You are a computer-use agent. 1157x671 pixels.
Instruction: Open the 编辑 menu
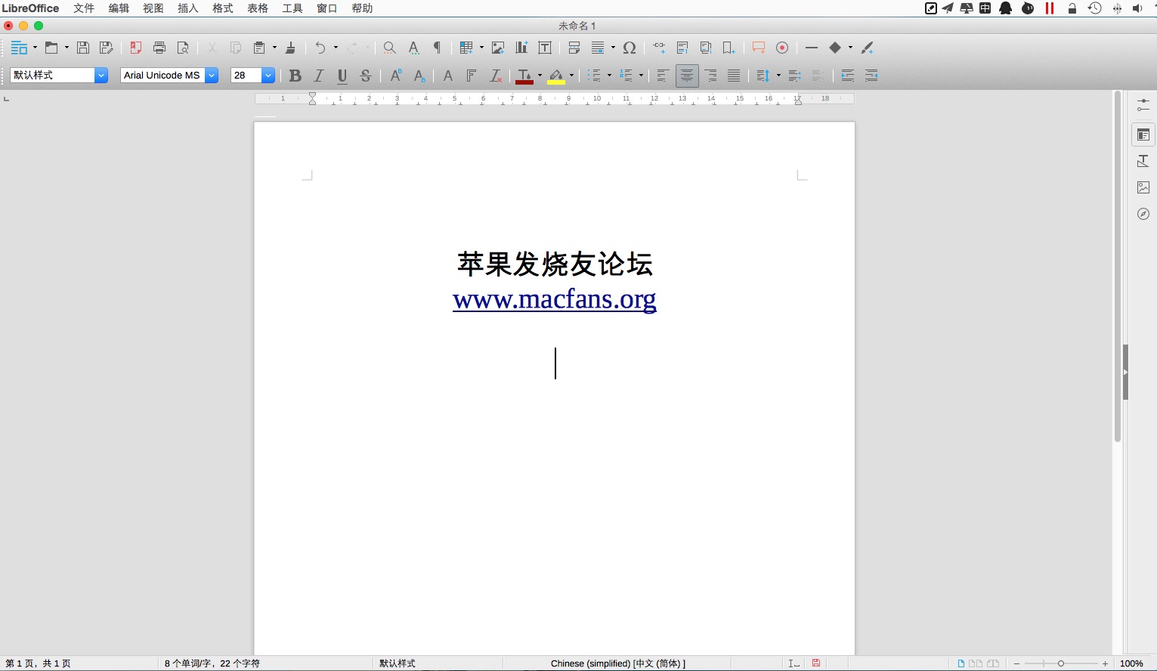(119, 8)
